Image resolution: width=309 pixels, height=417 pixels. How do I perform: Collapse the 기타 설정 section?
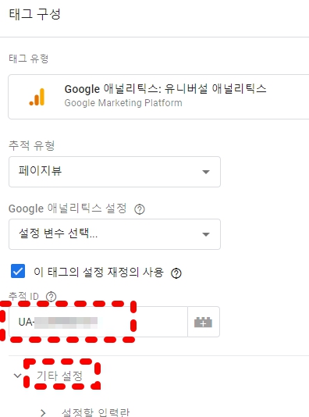[17, 376]
